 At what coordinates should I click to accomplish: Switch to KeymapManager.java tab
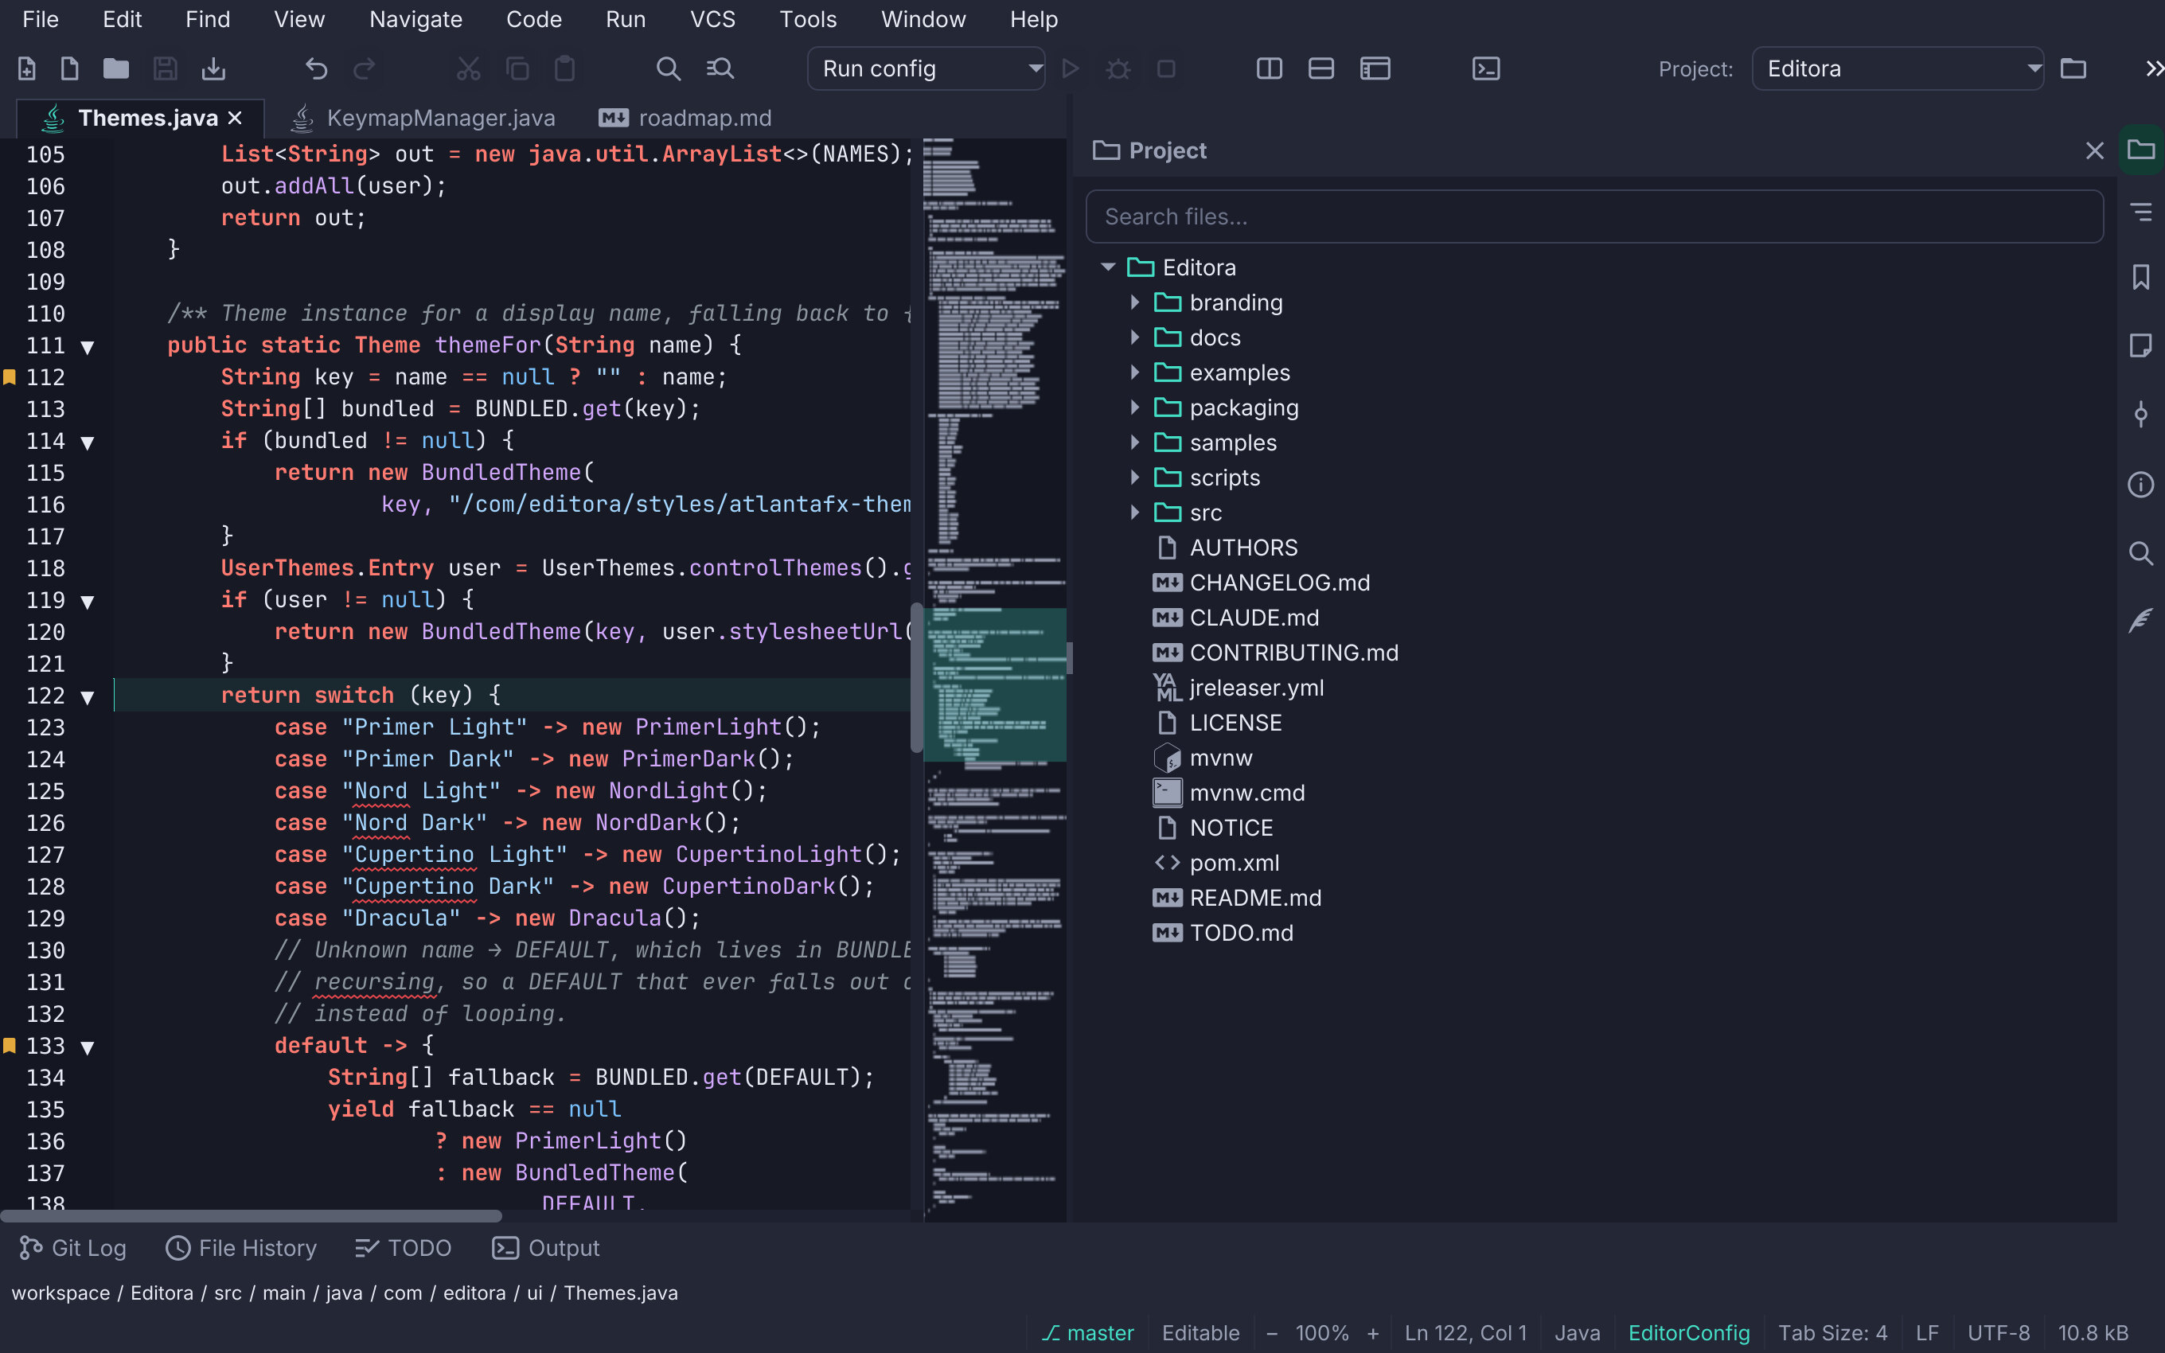coord(424,118)
